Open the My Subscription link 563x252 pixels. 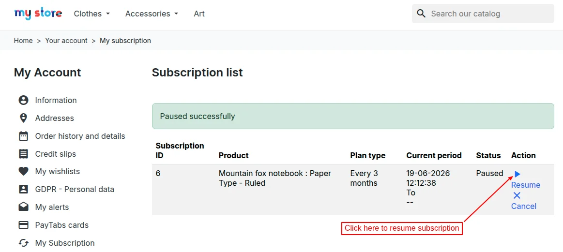coord(65,243)
